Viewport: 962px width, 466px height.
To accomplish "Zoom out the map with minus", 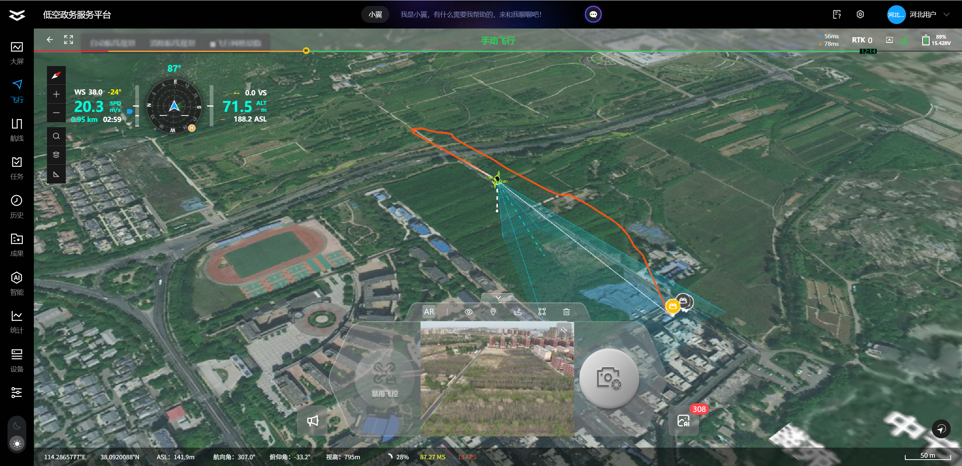I will pyautogui.click(x=56, y=113).
